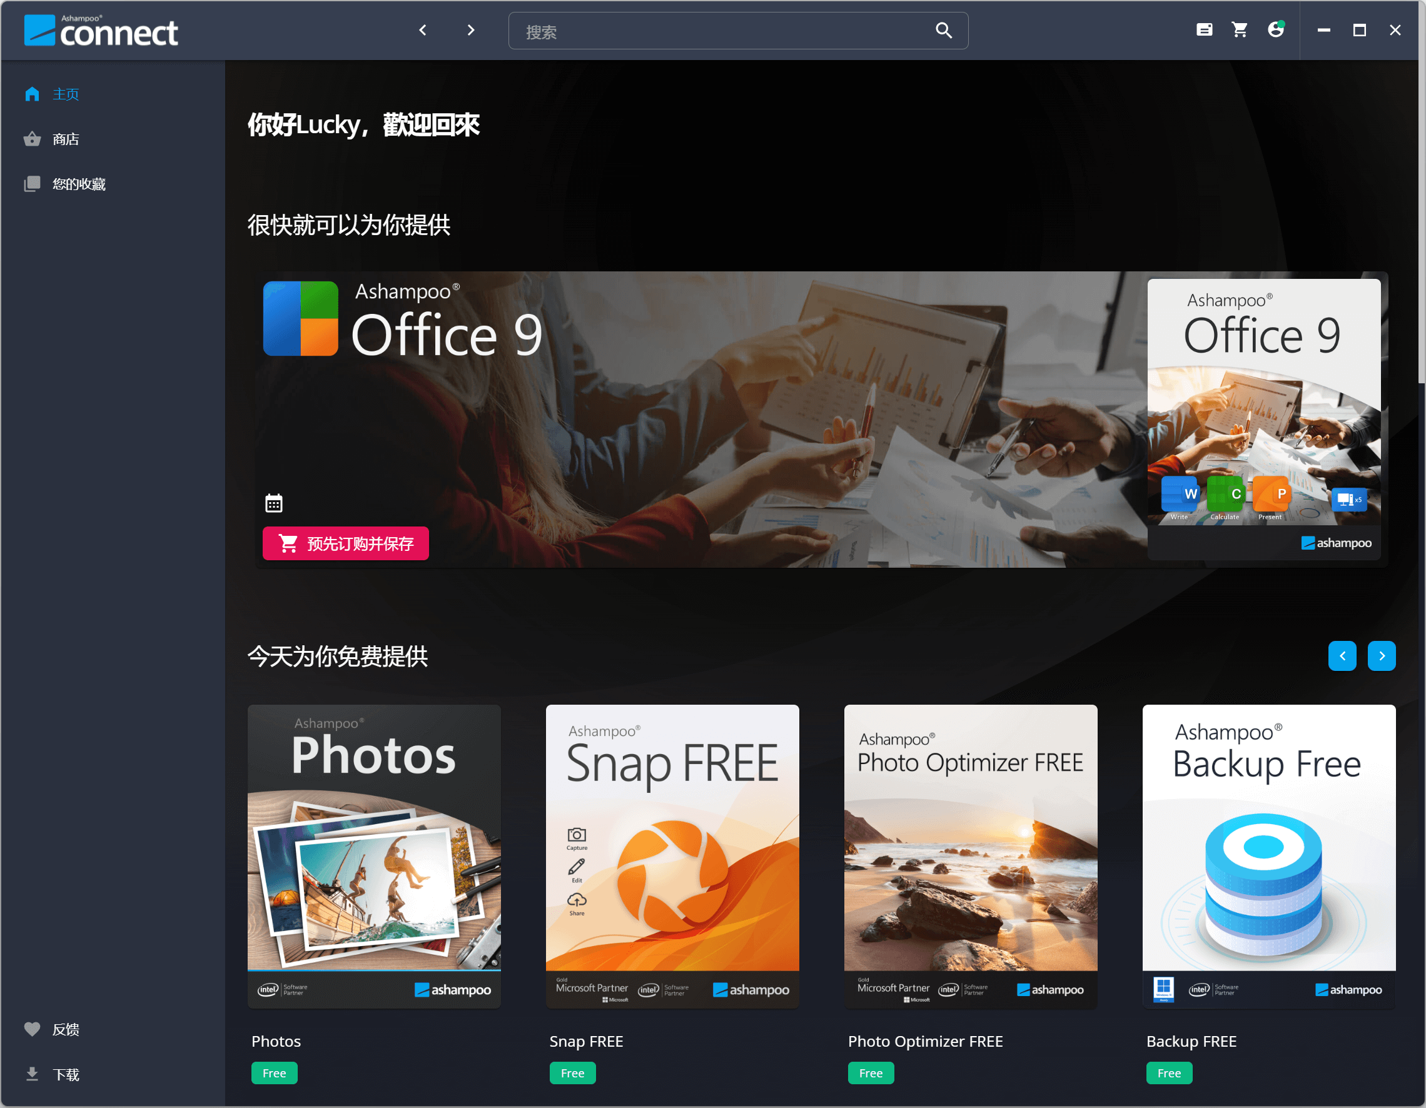The image size is (1426, 1108).
Task: Click the download arrow icon in sidebar
Action: (32, 1074)
